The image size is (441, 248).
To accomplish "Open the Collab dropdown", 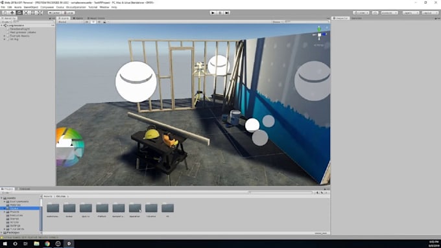I will tap(361, 13).
